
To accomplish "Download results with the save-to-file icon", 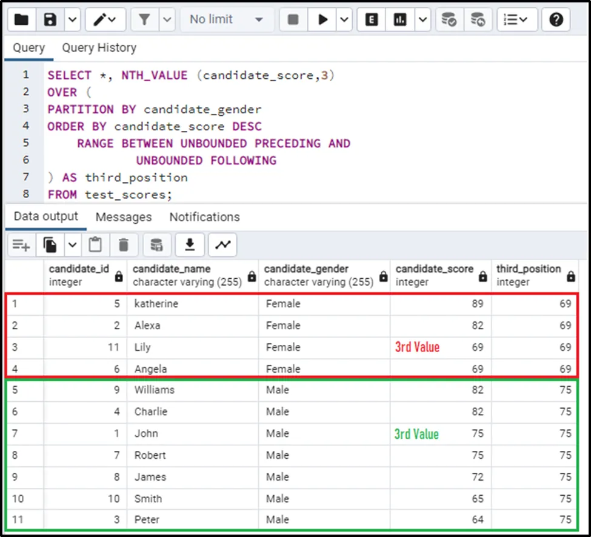I will [190, 245].
